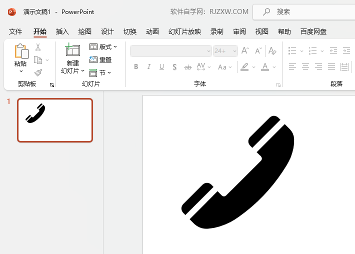
Task: Toggle text shadow S button
Action: [174, 67]
